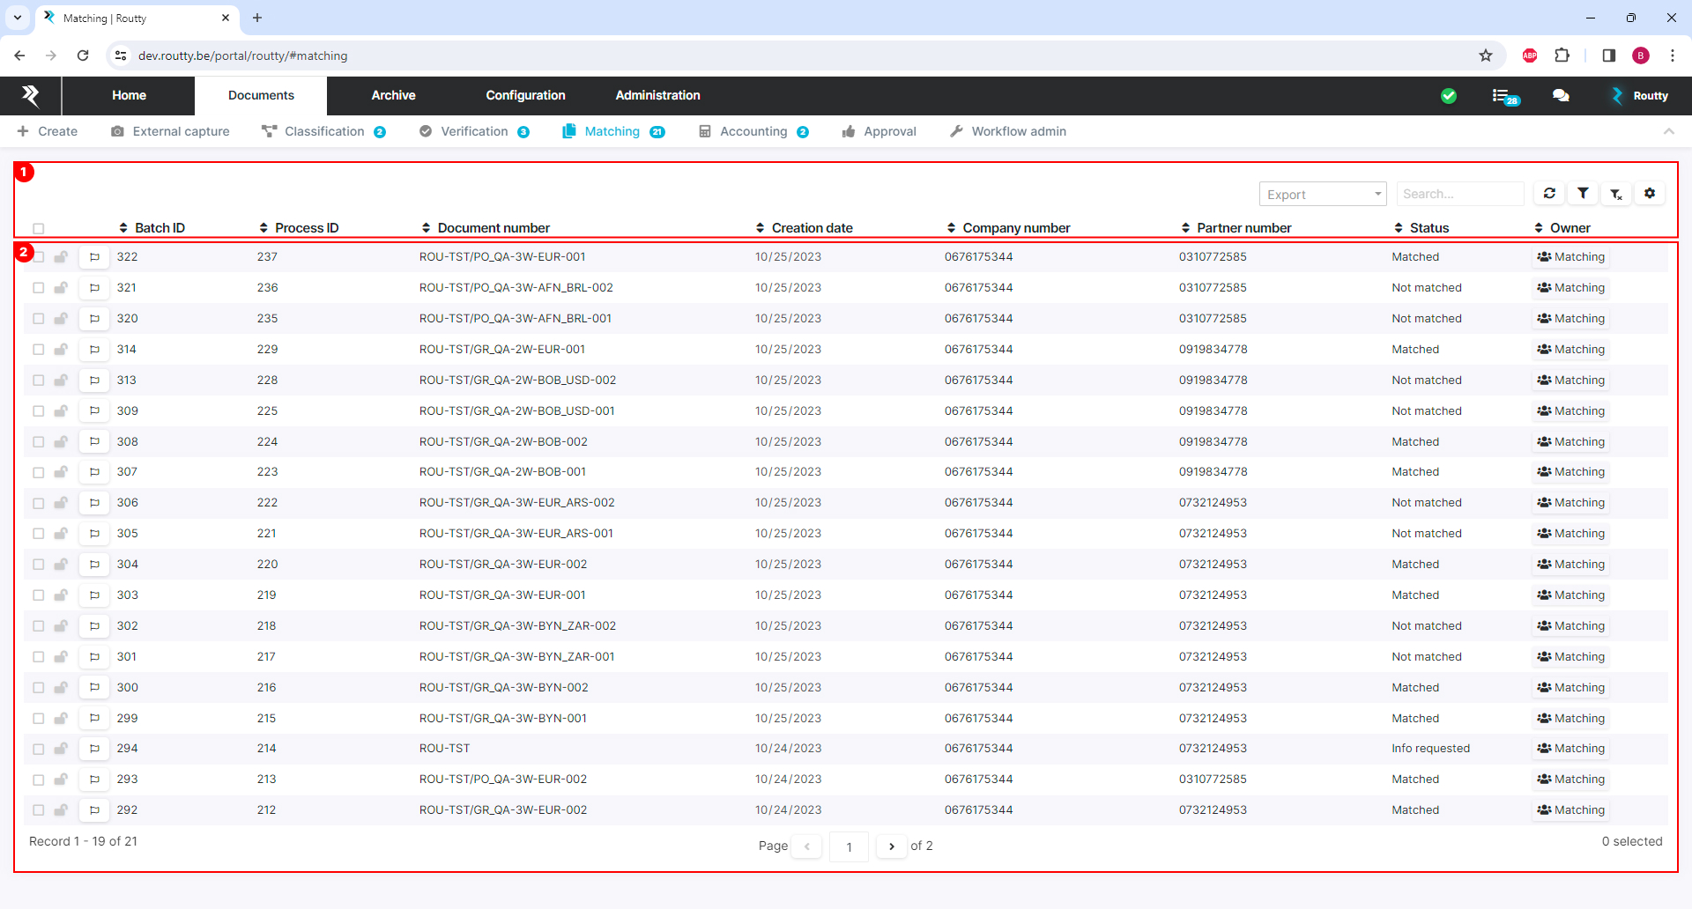Click Create new document
The image size is (1692, 909).
coord(48,131)
